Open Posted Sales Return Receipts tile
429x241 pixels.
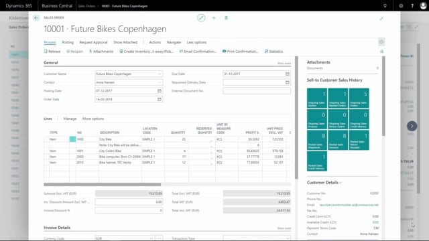click(359, 140)
